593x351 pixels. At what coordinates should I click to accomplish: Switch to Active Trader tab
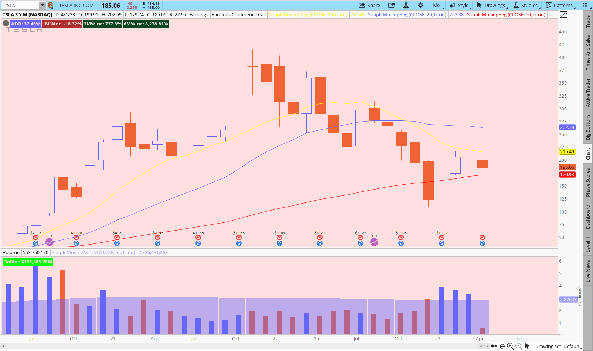(x=588, y=93)
